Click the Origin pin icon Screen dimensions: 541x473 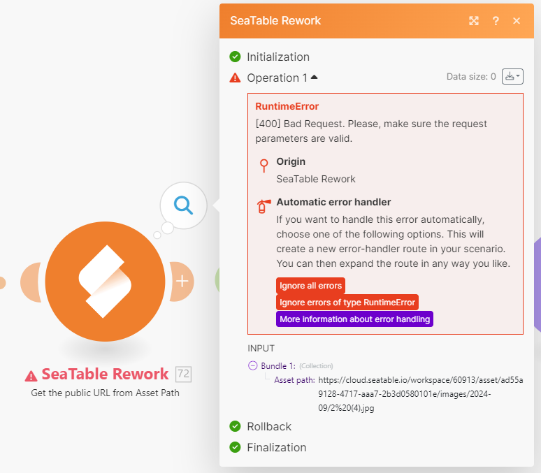[264, 166]
